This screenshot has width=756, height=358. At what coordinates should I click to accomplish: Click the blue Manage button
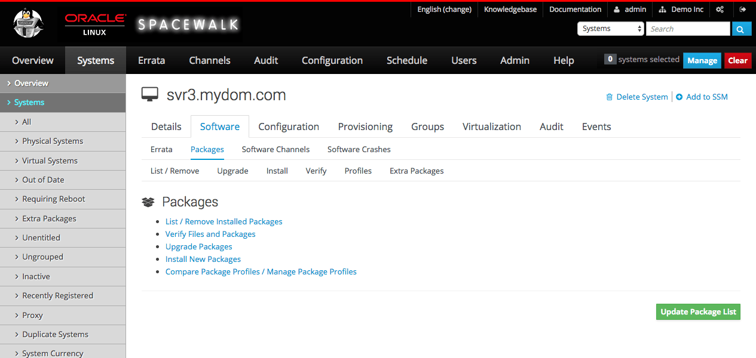[x=702, y=60]
